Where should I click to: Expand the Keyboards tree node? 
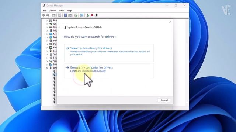47,27
